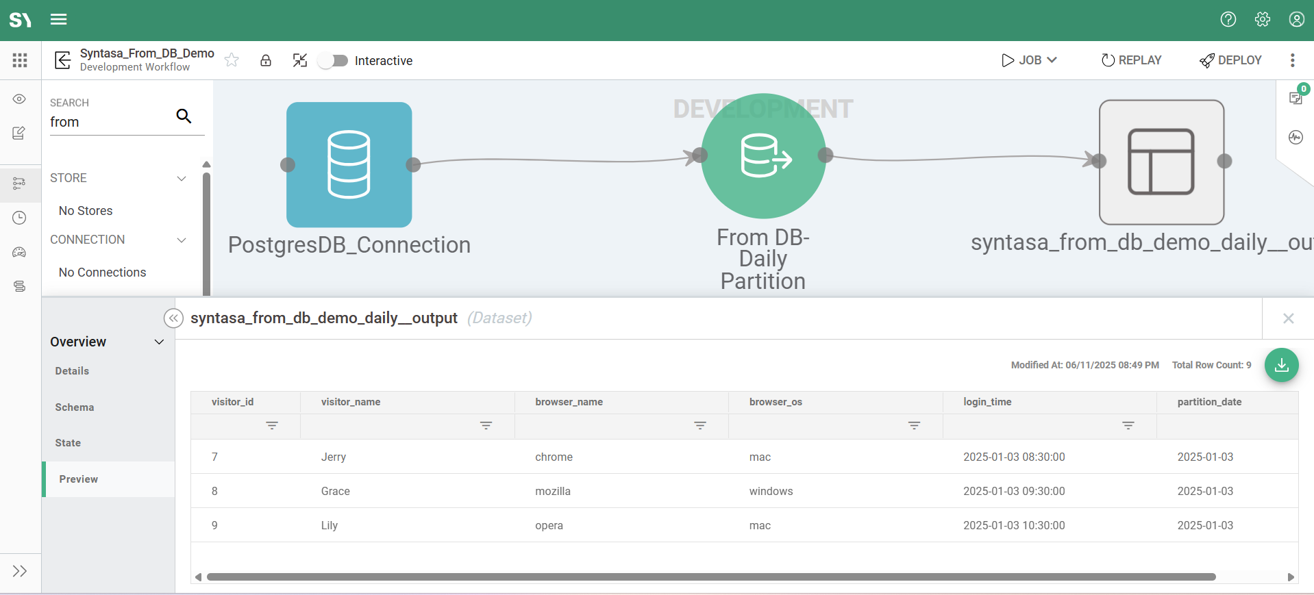Toggle the eye view icon in sidebar
The height and width of the screenshot is (595, 1314).
tap(19, 99)
